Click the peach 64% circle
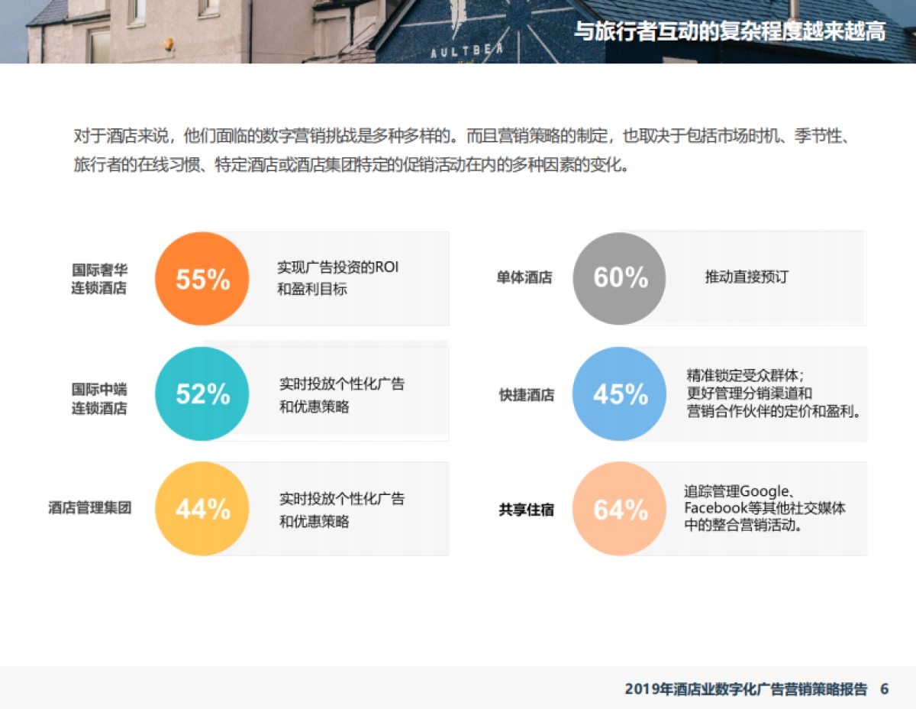The height and width of the screenshot is (709, 916). pos(618,508)
